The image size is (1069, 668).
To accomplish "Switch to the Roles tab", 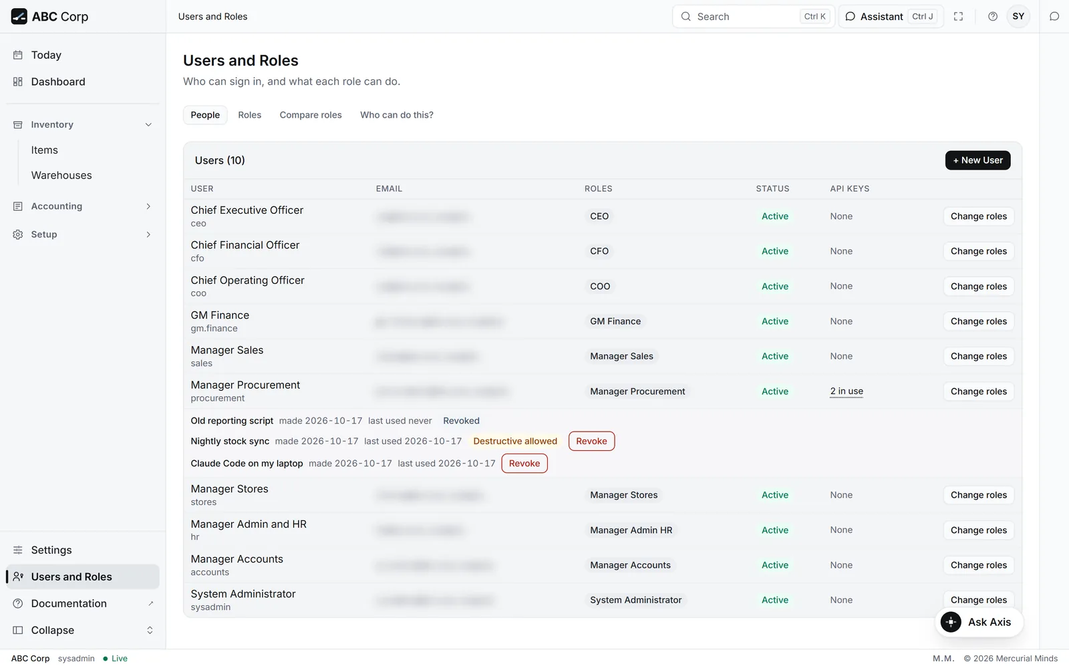I will pos(250,115).
